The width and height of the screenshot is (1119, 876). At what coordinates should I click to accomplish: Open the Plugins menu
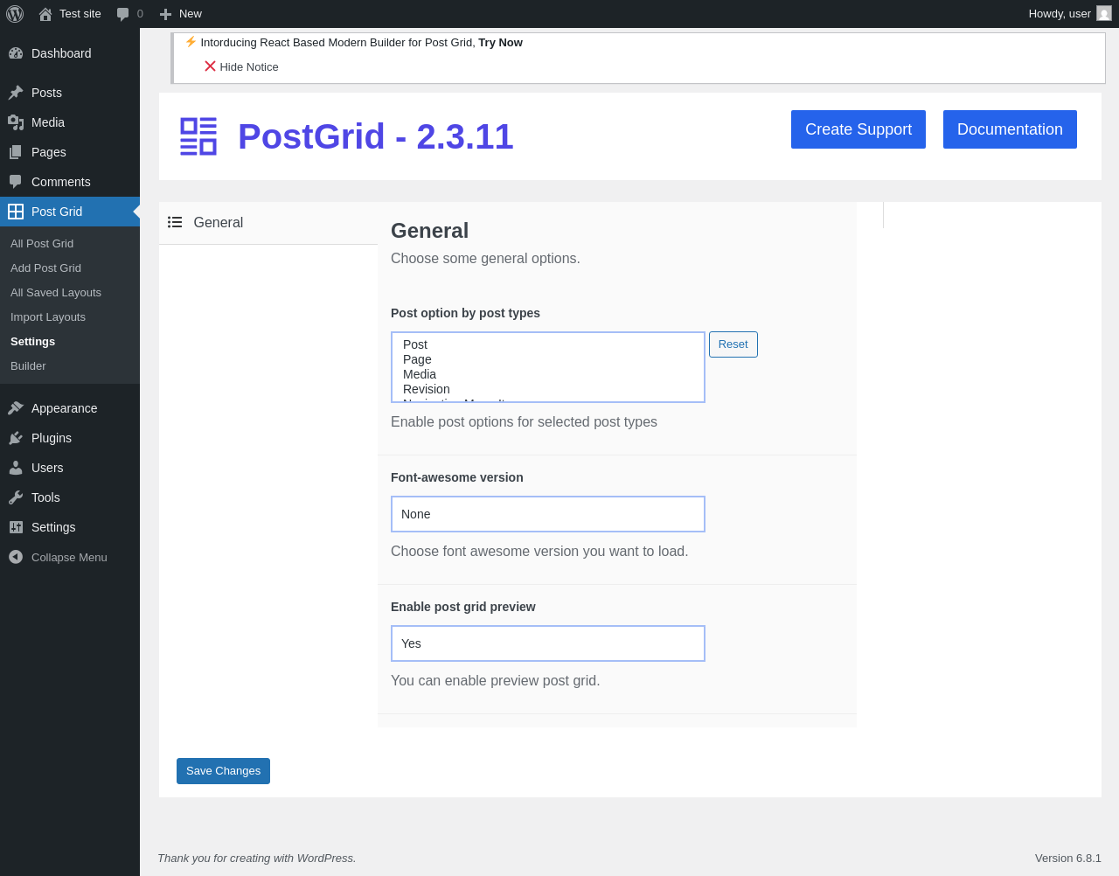click(70, 438)
